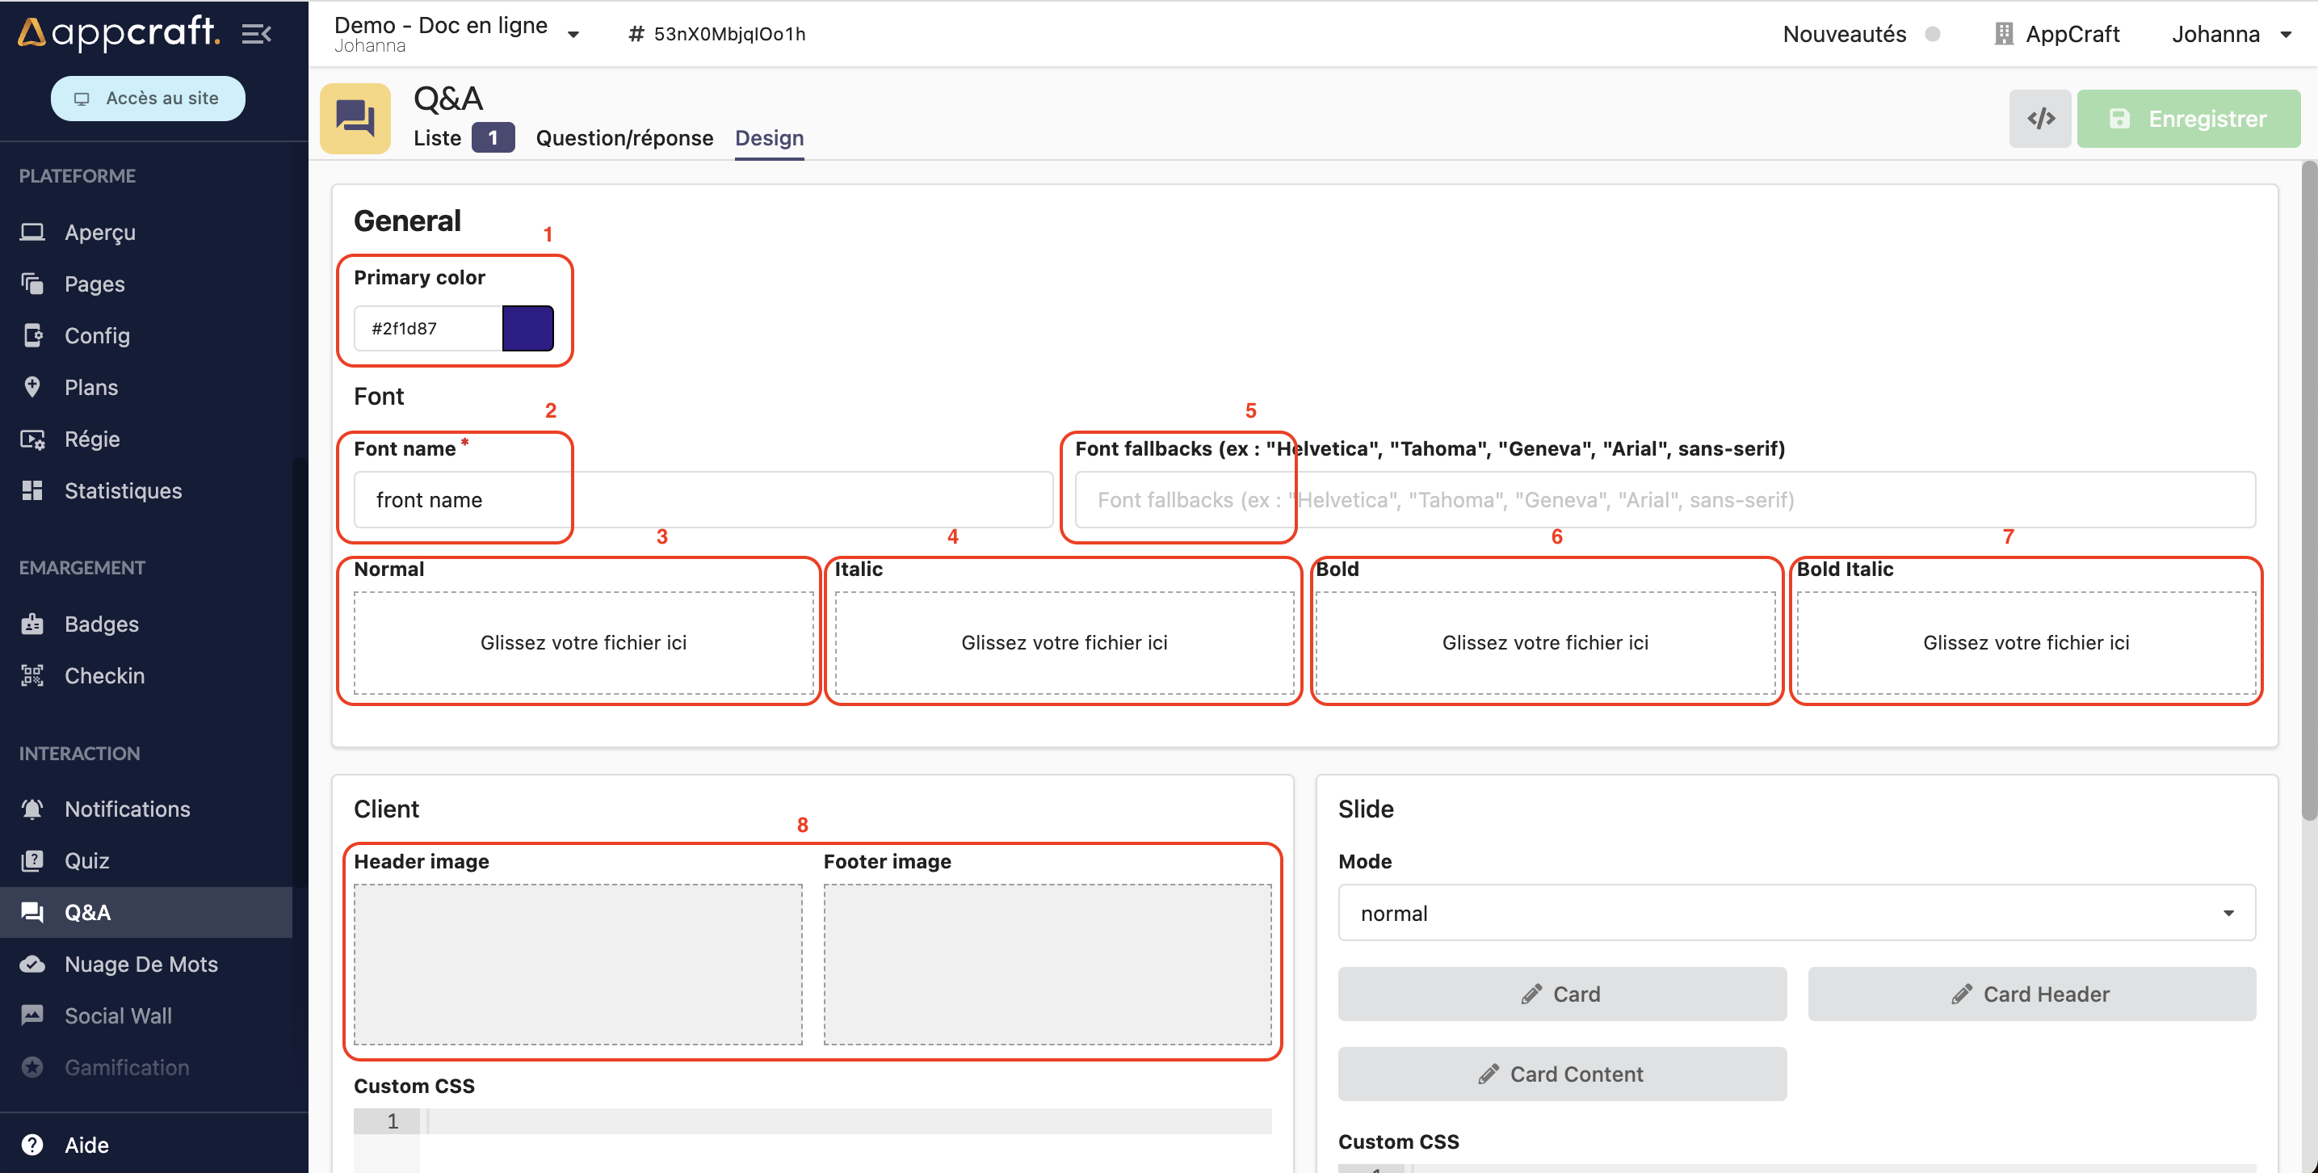
Task: Open the Quiz sidebar icon
Action: tap(32, 860)
